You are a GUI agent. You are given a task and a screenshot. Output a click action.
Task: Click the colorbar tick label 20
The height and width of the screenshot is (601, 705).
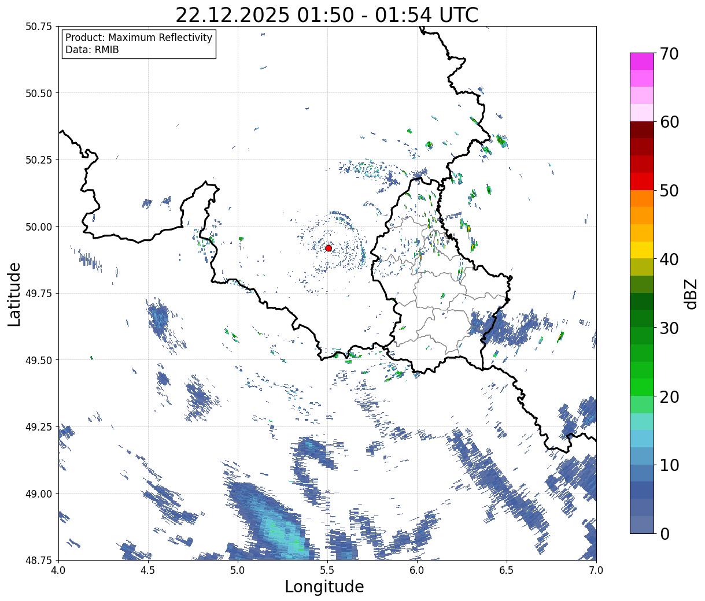[x=669, y=396]
